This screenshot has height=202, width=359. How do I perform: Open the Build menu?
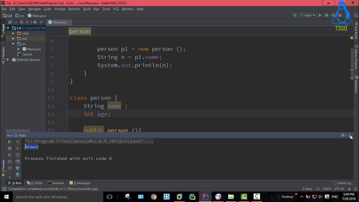coord(87,9)
